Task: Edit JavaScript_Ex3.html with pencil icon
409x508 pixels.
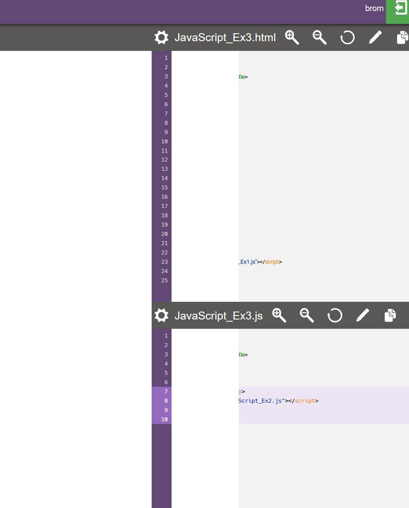Action: [375, 37]
